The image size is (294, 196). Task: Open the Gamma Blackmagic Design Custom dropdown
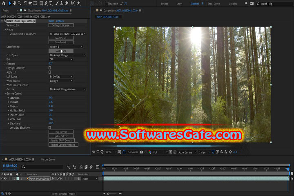[67, 89]
